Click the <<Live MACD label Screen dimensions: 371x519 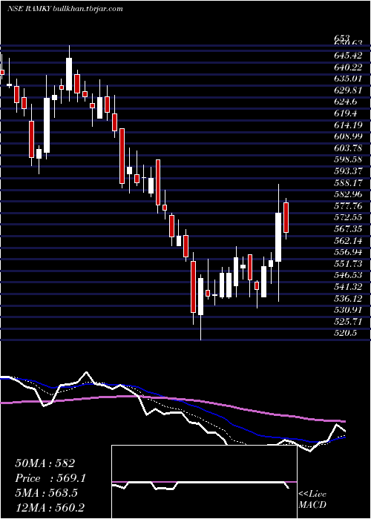312,500
